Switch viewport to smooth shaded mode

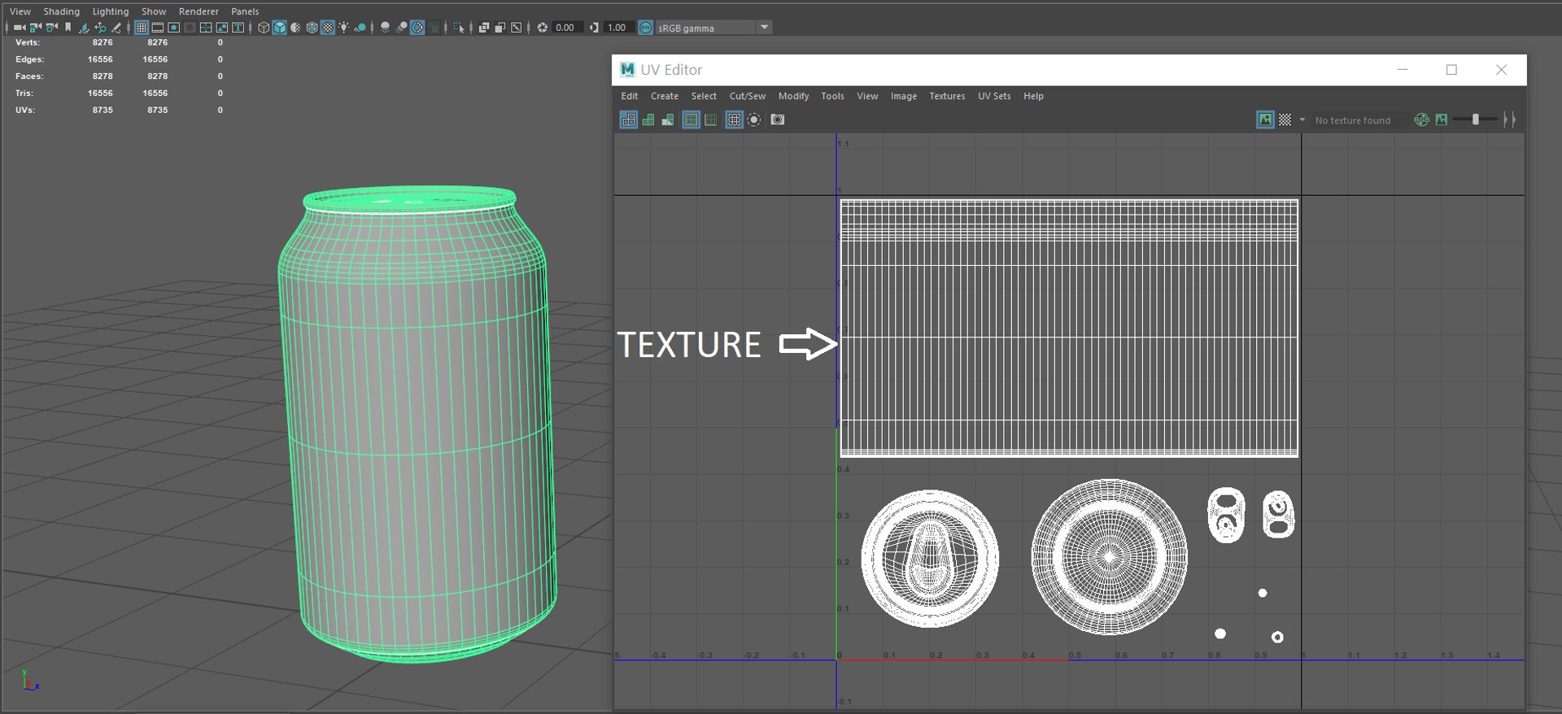point(280,28)
